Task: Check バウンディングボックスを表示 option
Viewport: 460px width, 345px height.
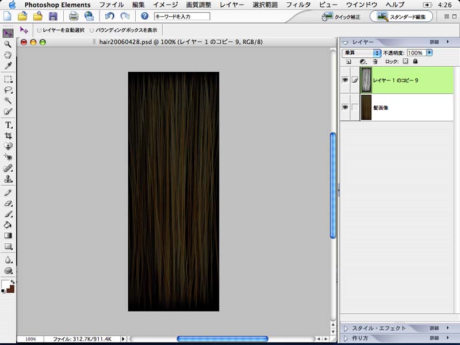Action: pos(91,29)
